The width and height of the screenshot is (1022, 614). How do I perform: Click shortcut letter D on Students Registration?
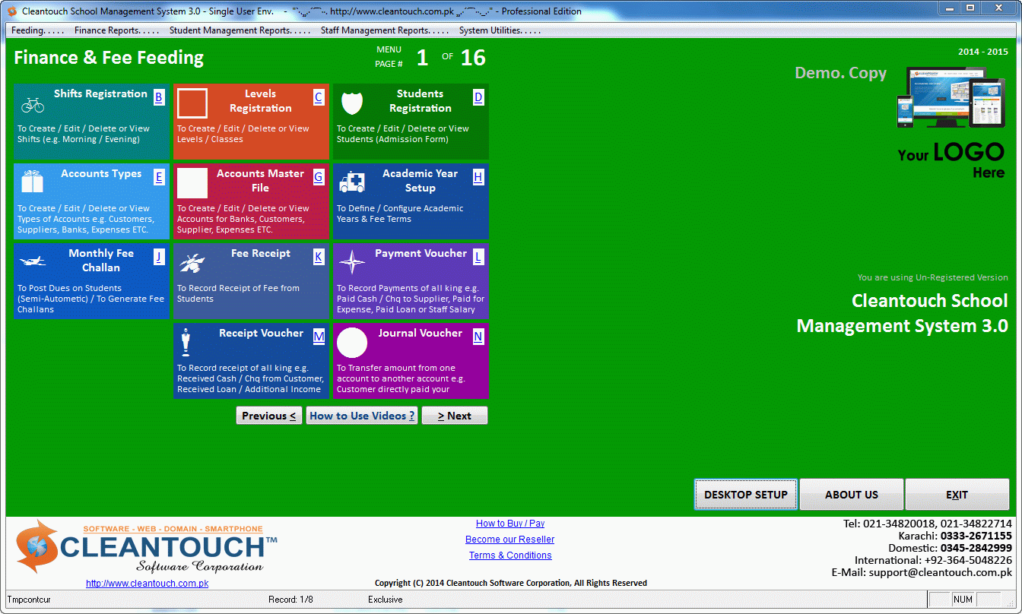click(478, 97)
